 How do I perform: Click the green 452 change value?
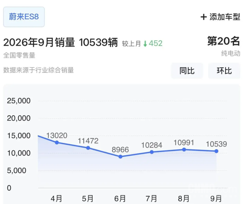coord(156,43)
